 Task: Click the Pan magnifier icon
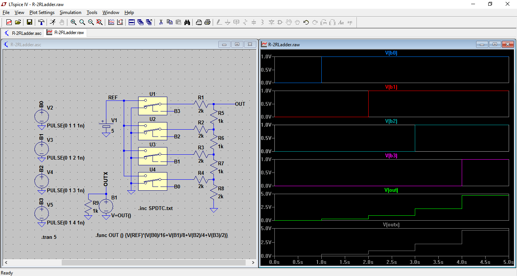click(x=82, y=22)
